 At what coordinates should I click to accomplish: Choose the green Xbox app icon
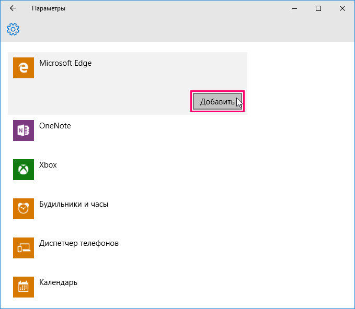click(x=23, y=170)
